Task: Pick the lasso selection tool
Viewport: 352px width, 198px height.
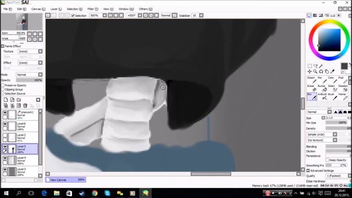Action: point(315,66)
